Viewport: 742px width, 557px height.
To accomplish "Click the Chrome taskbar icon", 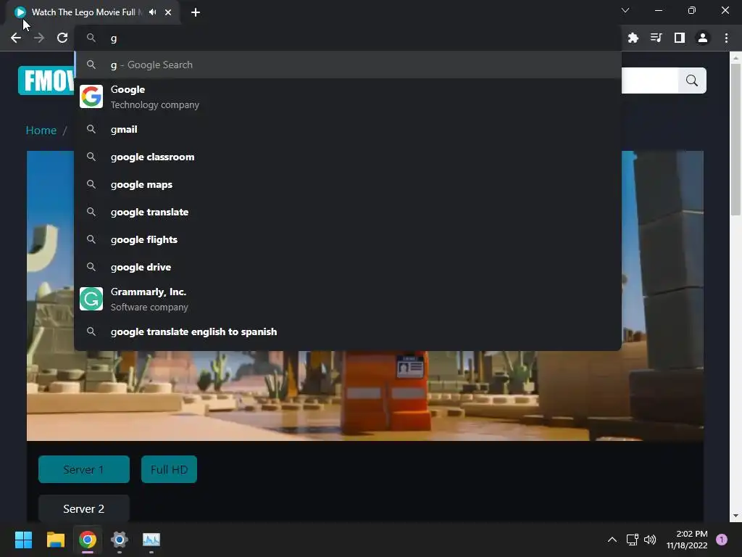I will pos(88,540).
